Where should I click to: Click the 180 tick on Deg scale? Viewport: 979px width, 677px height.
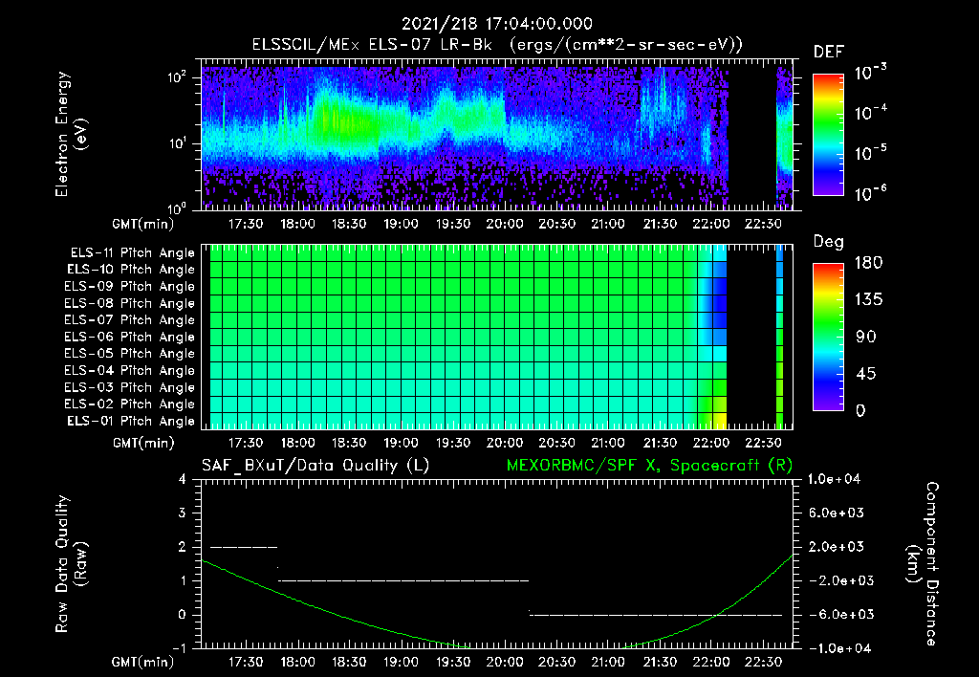[x=868, y=263]
